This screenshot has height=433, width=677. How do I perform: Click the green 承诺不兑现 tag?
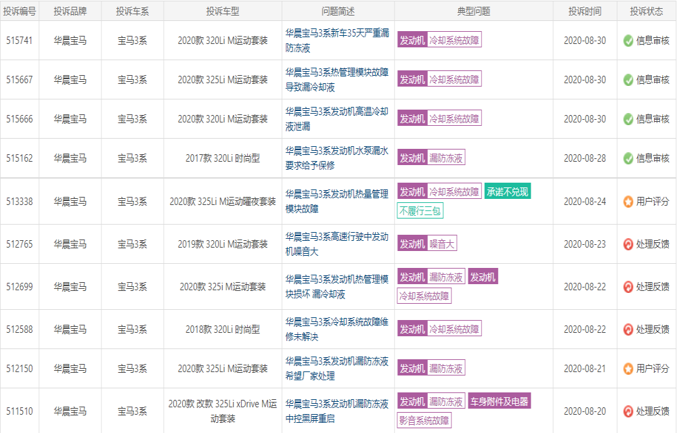[x=507, y=191]
